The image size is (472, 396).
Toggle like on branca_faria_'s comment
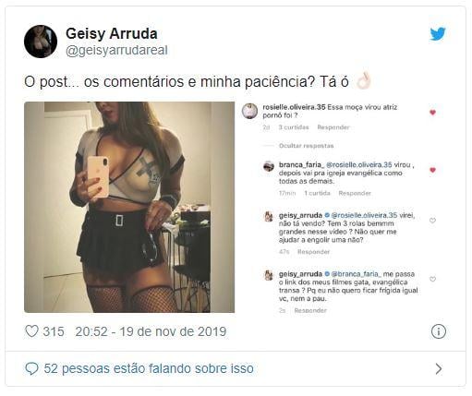pos(432,170)
